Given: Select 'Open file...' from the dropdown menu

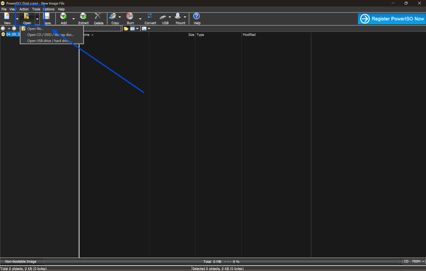Looking at the screenshot, I should [x=35, y=29].
